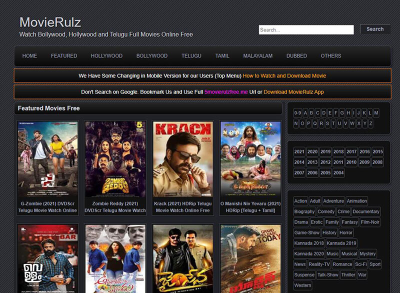Open the Zombie Reddy movie poster
This screenshot has height=293, width=400.
(x=115, y=159)
